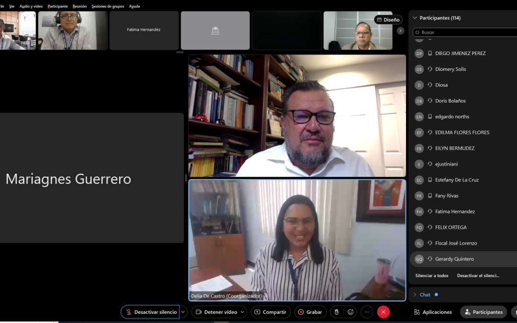The height and width of the screenshot is (323, 517).
Task: Open the Sesiones de grupos menu
Action: click(108, 6)
